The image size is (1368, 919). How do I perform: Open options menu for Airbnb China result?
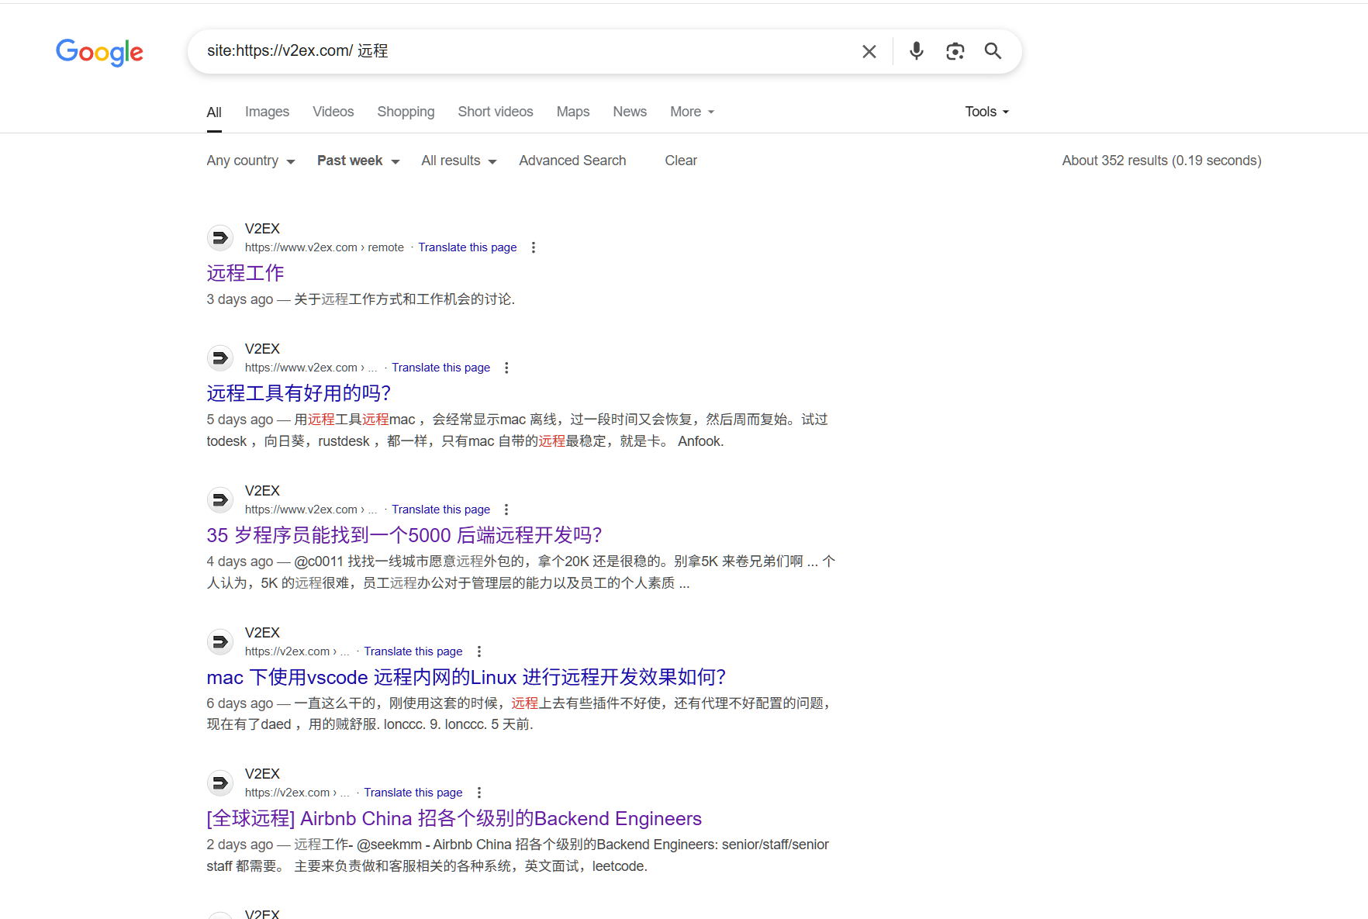pos(479,793)
